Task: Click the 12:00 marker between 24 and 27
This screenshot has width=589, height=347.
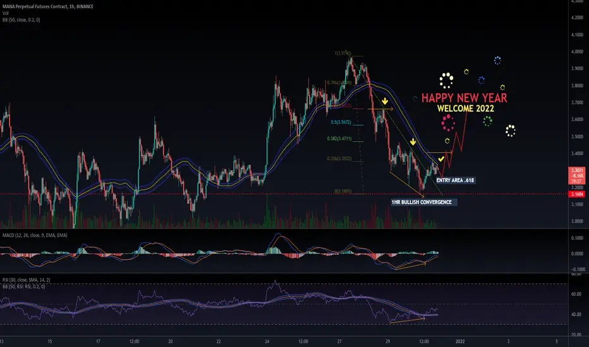Action: 303,342
